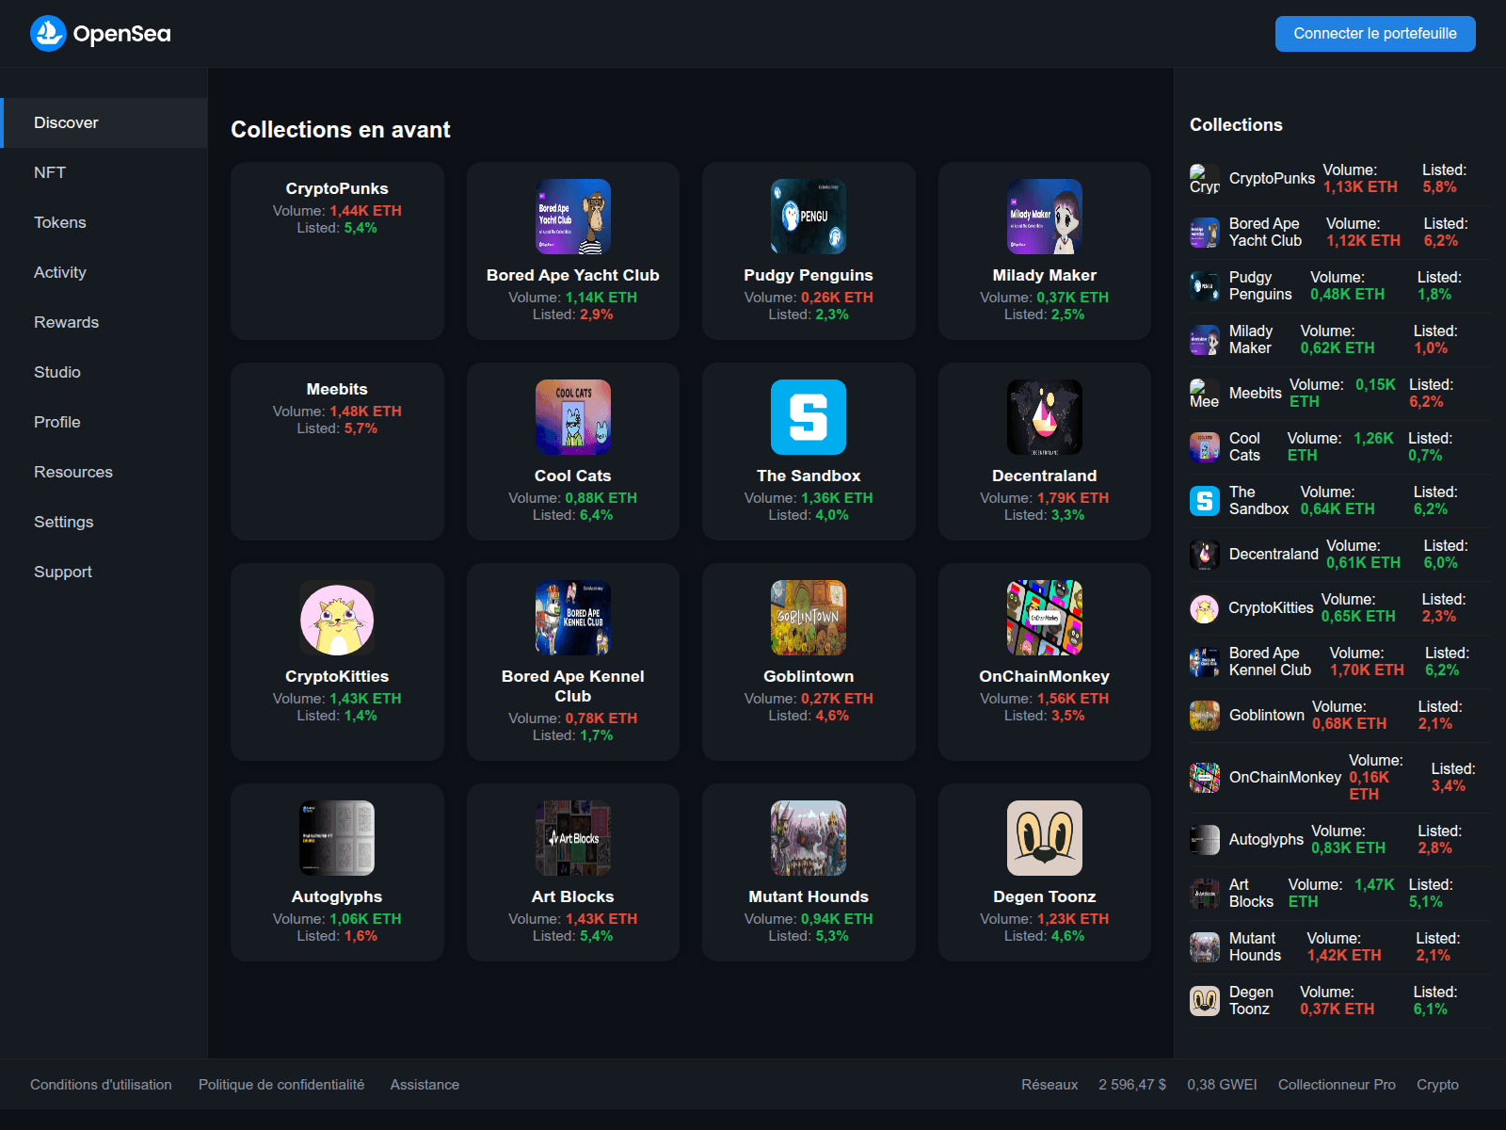The height and width of the screenshot is (1130, 1506).
Task: Select The Sandbox blue S icon
Action: tap(808, 417)
